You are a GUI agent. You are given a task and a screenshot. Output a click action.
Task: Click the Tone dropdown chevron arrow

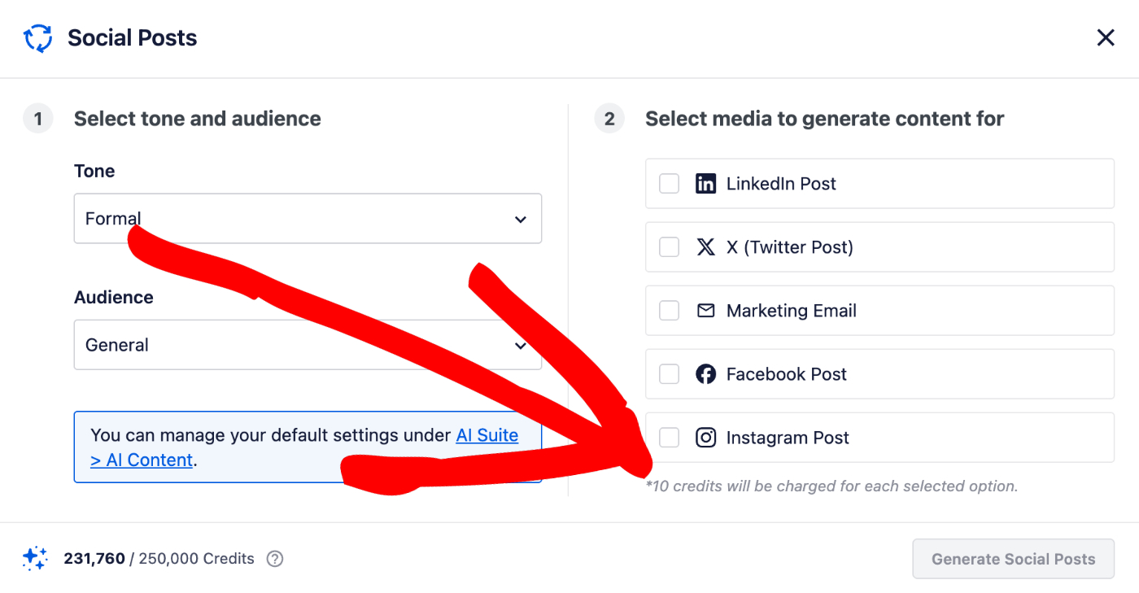click(521, 220)
